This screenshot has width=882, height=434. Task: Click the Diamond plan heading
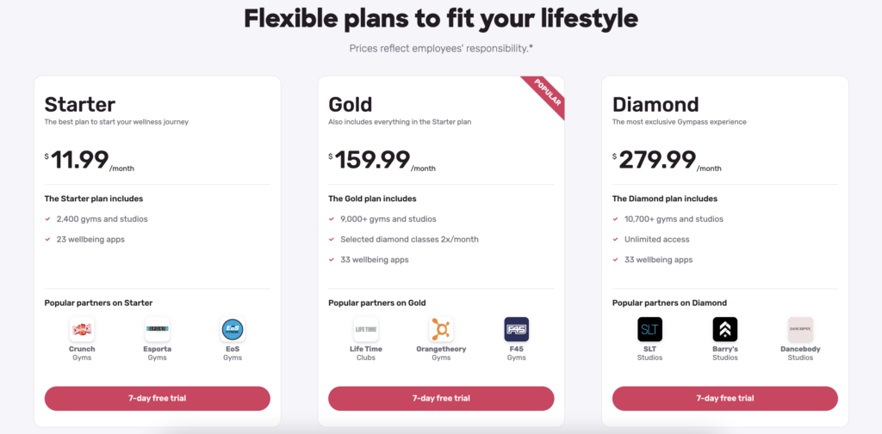pos(655,105)
